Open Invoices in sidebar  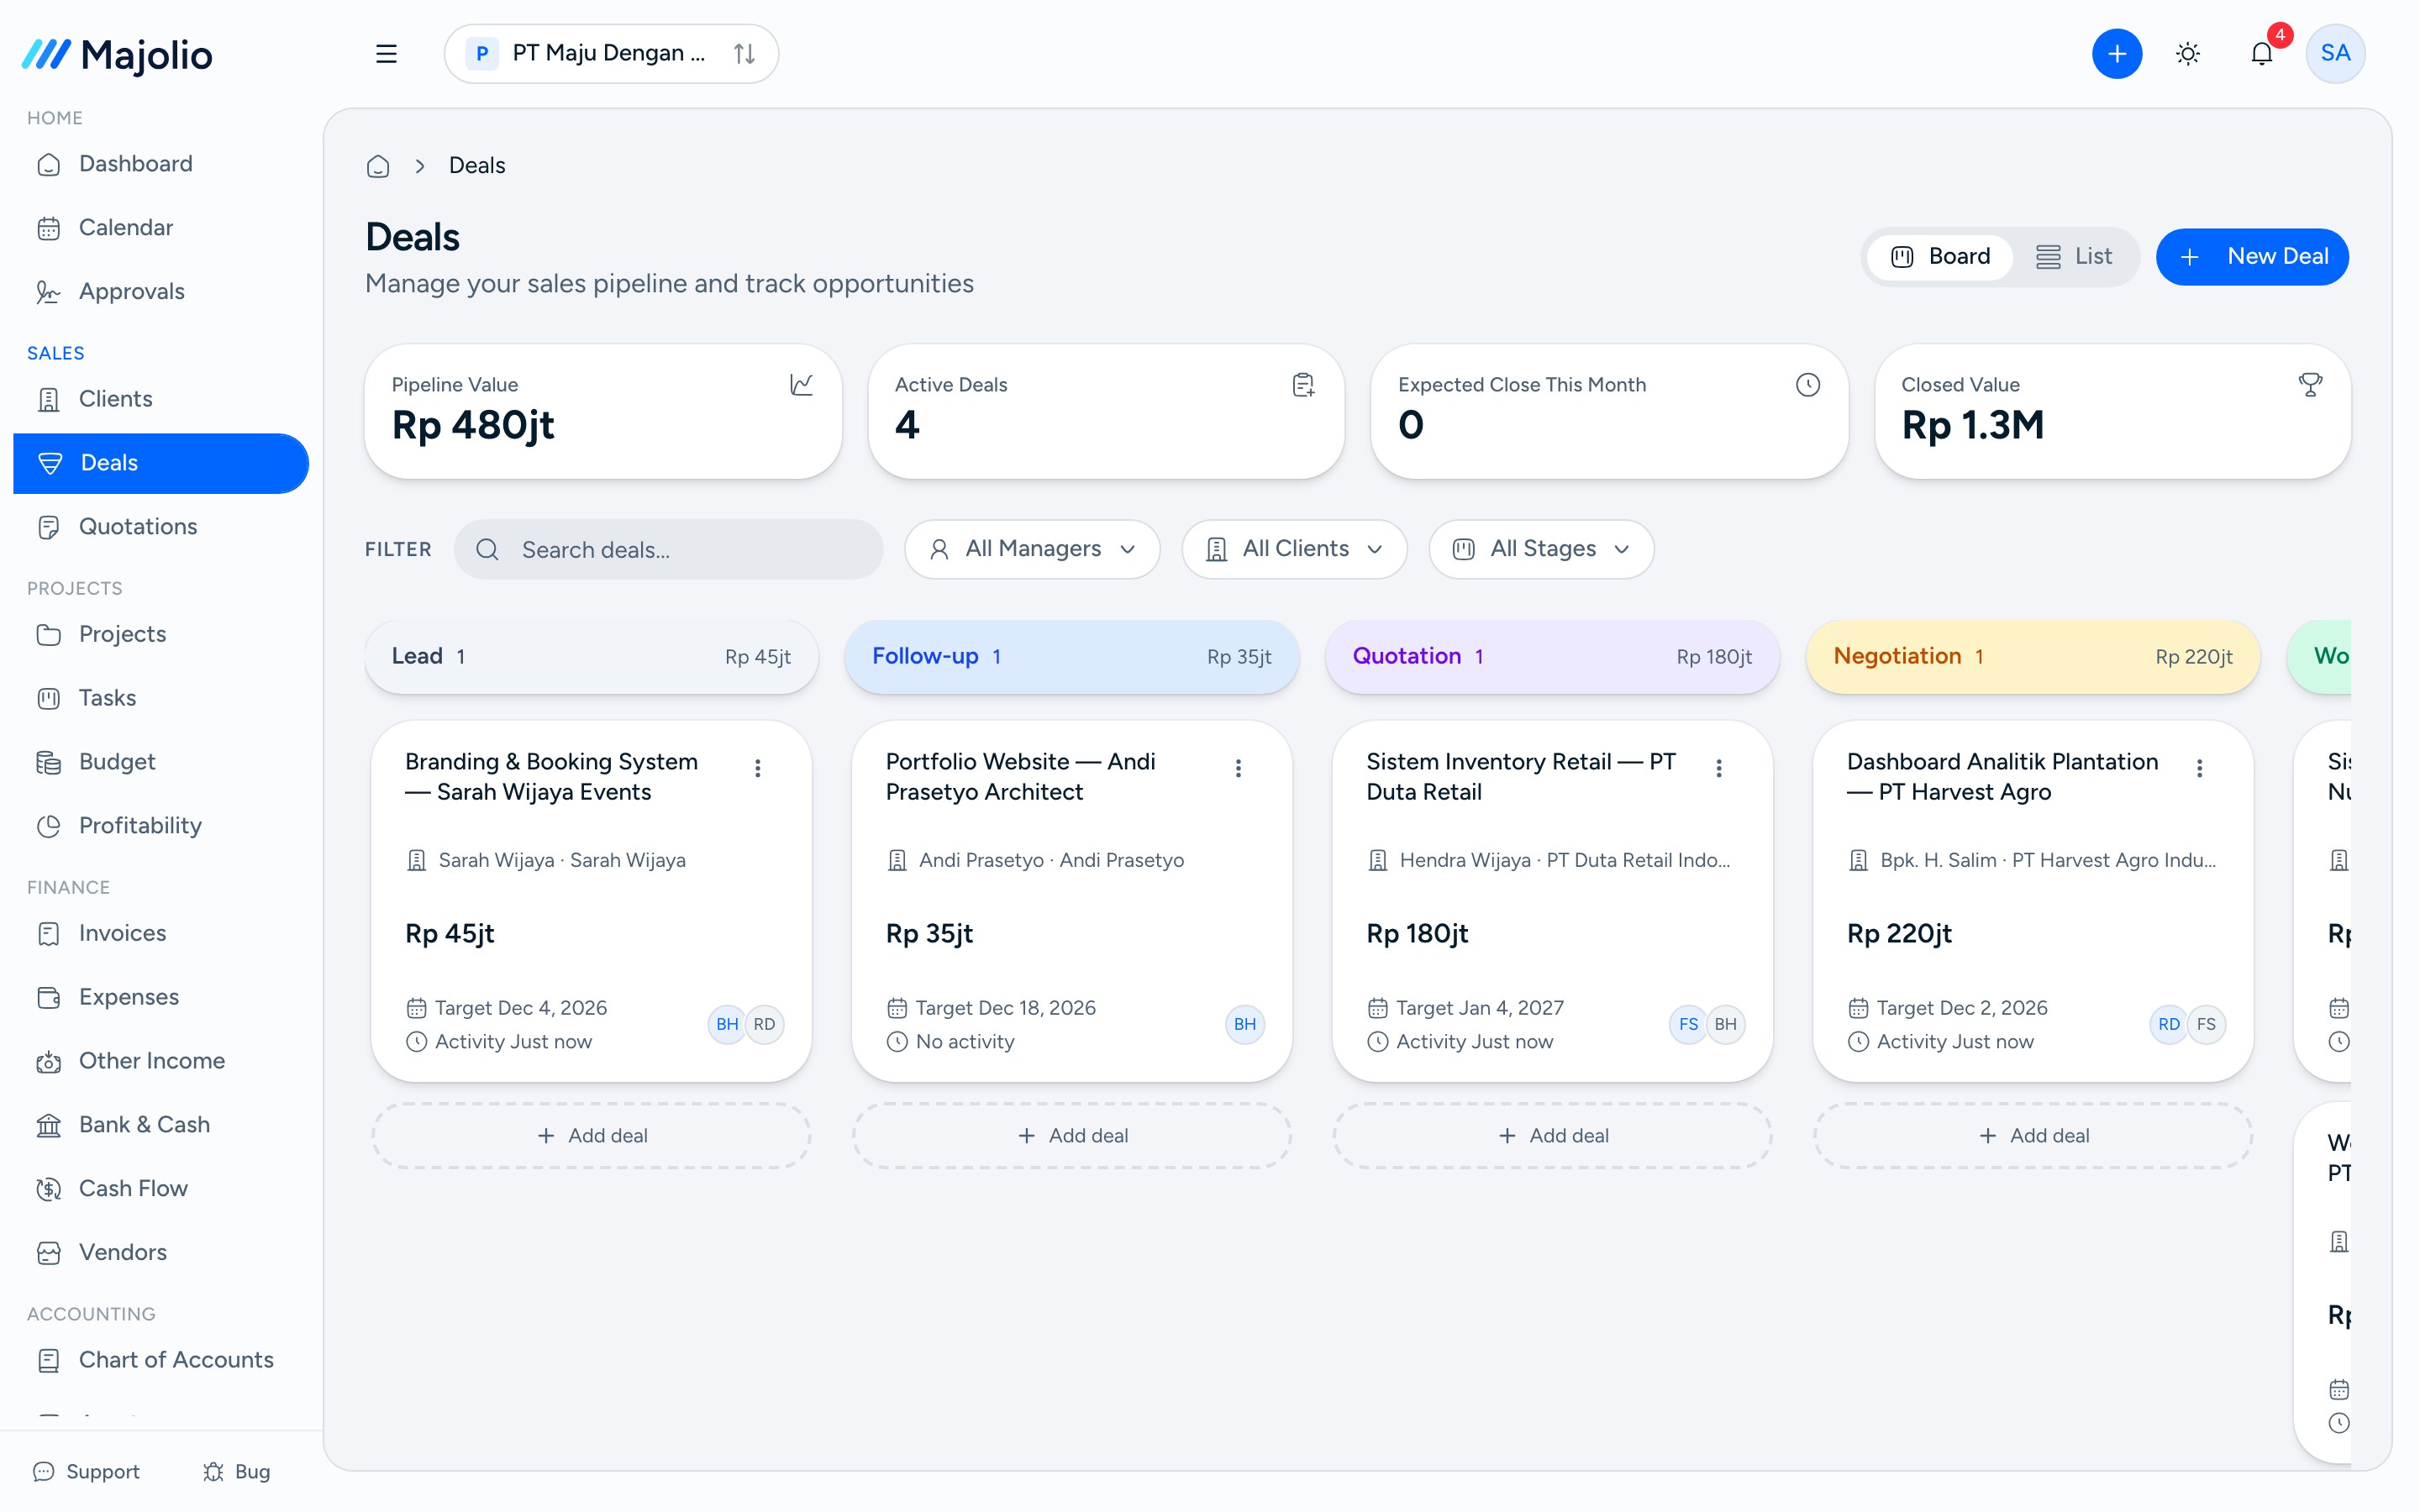point(160,932)
